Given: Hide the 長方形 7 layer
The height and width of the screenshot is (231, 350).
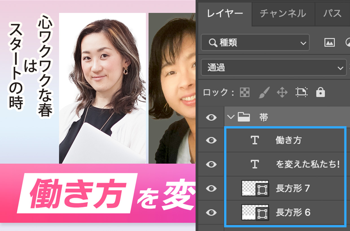Looking at the screenshot, I should [211, 188].
